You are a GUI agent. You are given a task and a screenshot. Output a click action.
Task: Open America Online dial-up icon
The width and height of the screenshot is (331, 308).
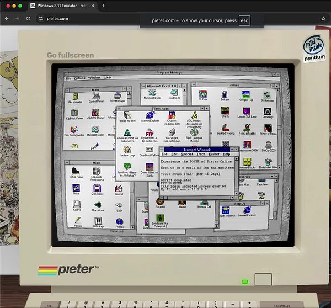127,135
